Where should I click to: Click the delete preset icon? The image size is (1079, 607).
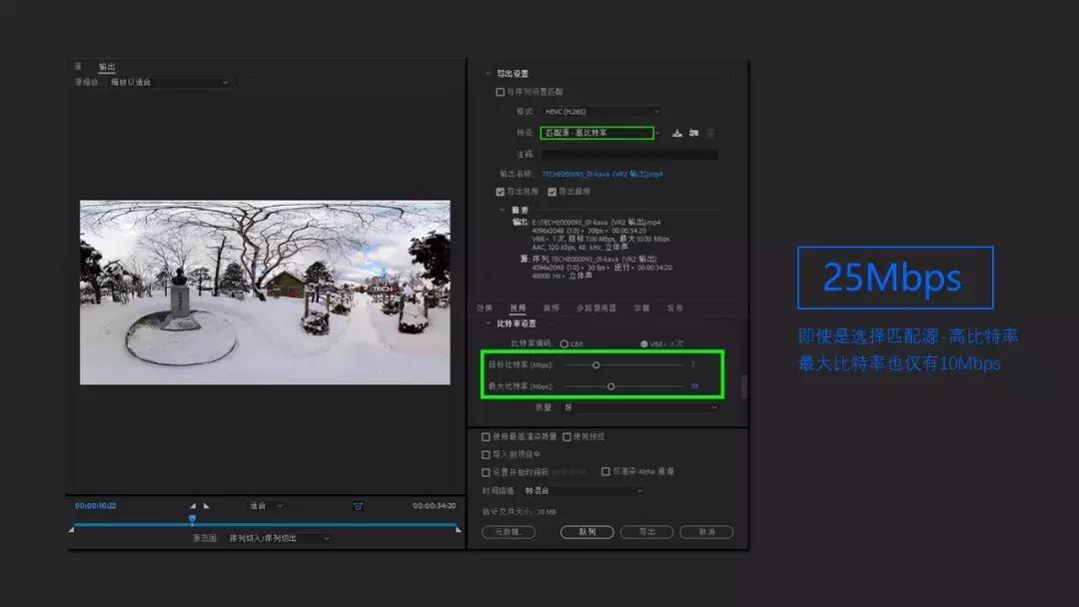(x=709, y=134)
